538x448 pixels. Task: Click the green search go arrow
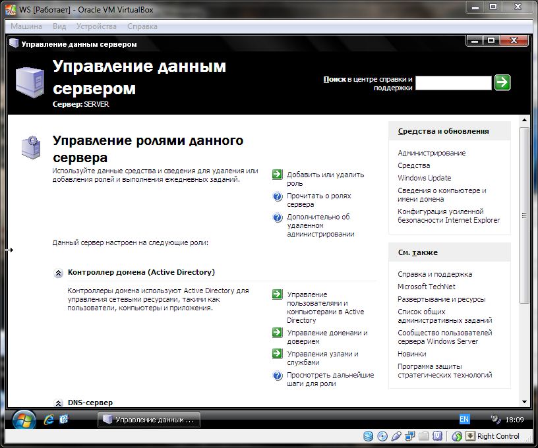pos(502,82)
